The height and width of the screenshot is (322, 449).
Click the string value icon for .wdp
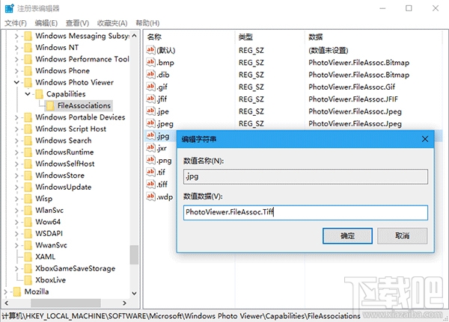(x=150, y=196)
